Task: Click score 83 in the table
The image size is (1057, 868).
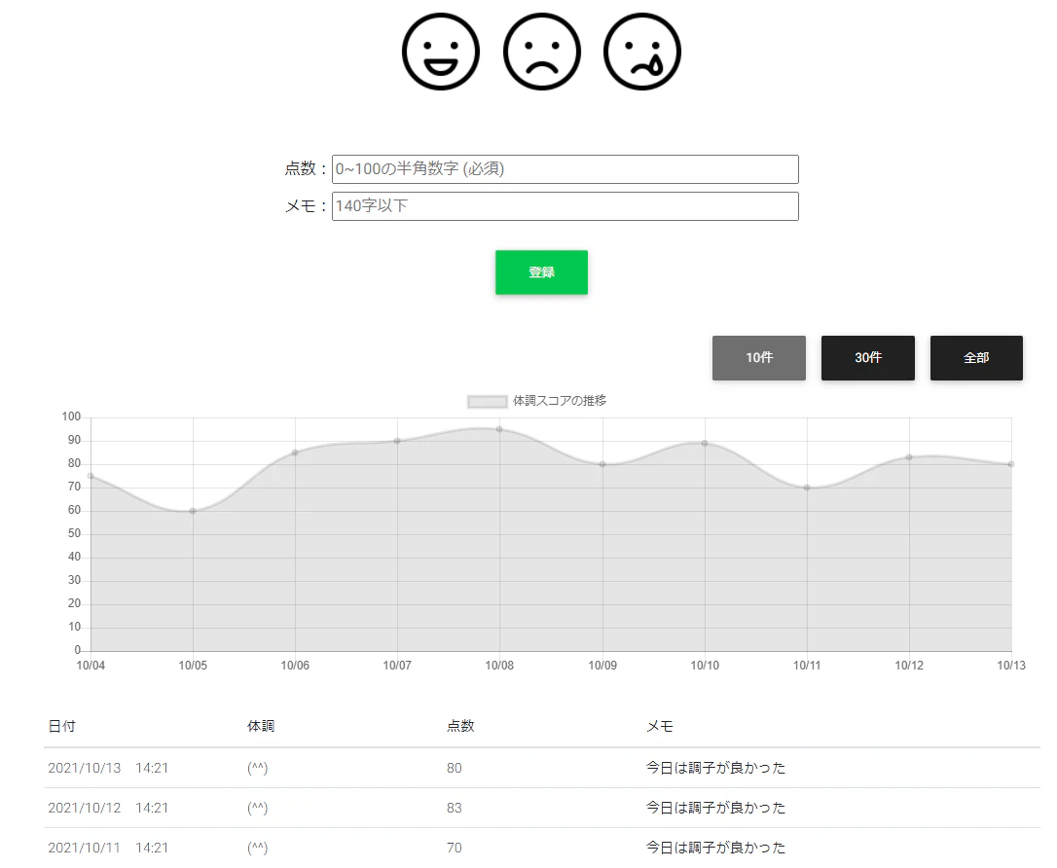Action: click(455, 808)
